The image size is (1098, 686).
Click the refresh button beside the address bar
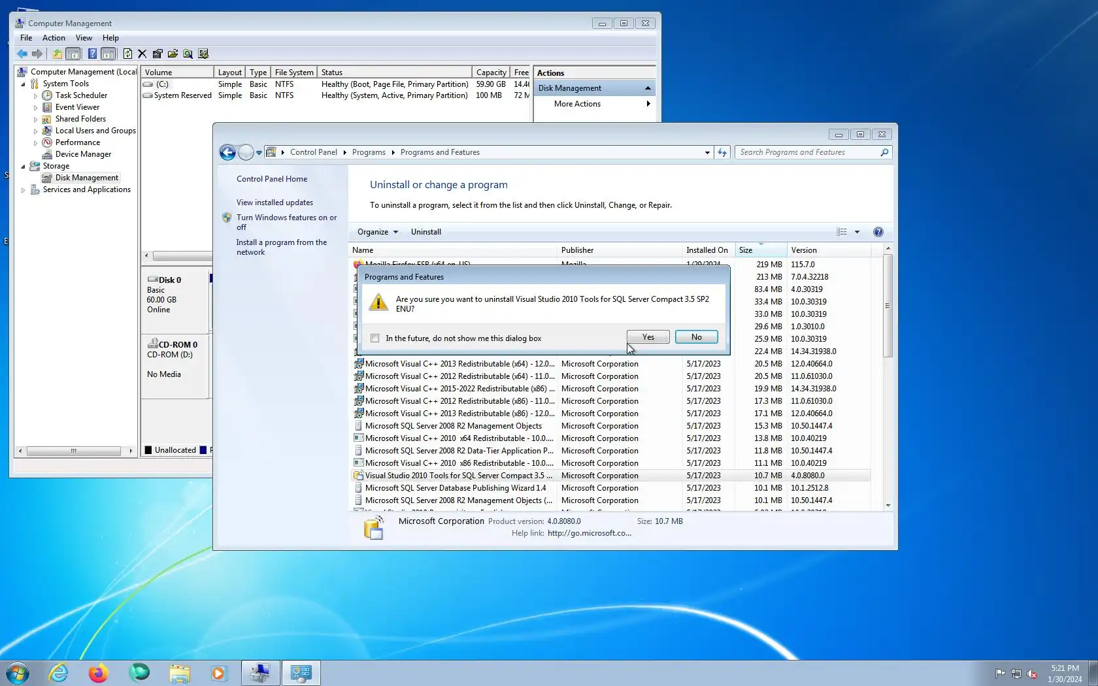click(x=722, y=152)
